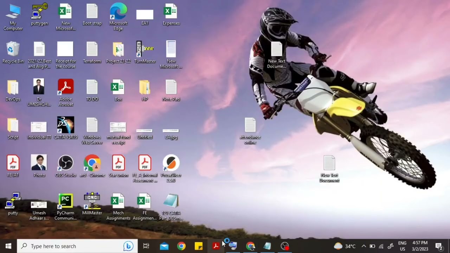Viewport: 450px width, 253px height.
Task: Launch the CATIA V5R19 shortcut
Action: point(66,128)
